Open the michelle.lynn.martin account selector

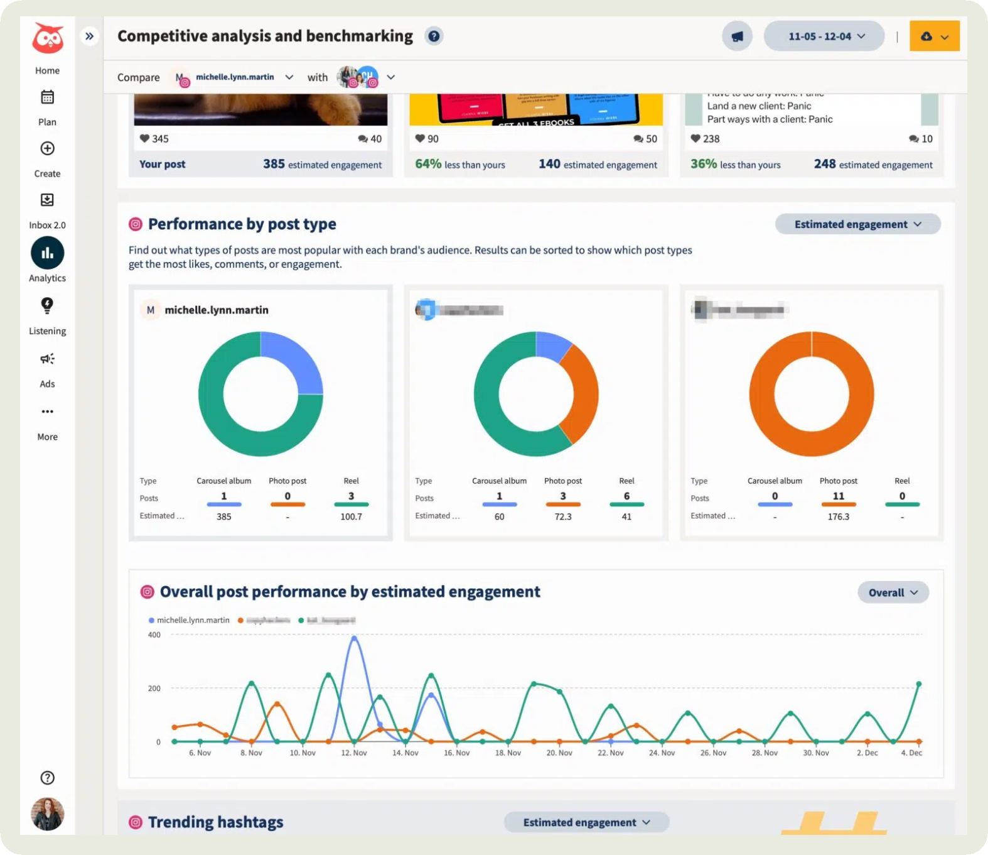pos(235,77)
